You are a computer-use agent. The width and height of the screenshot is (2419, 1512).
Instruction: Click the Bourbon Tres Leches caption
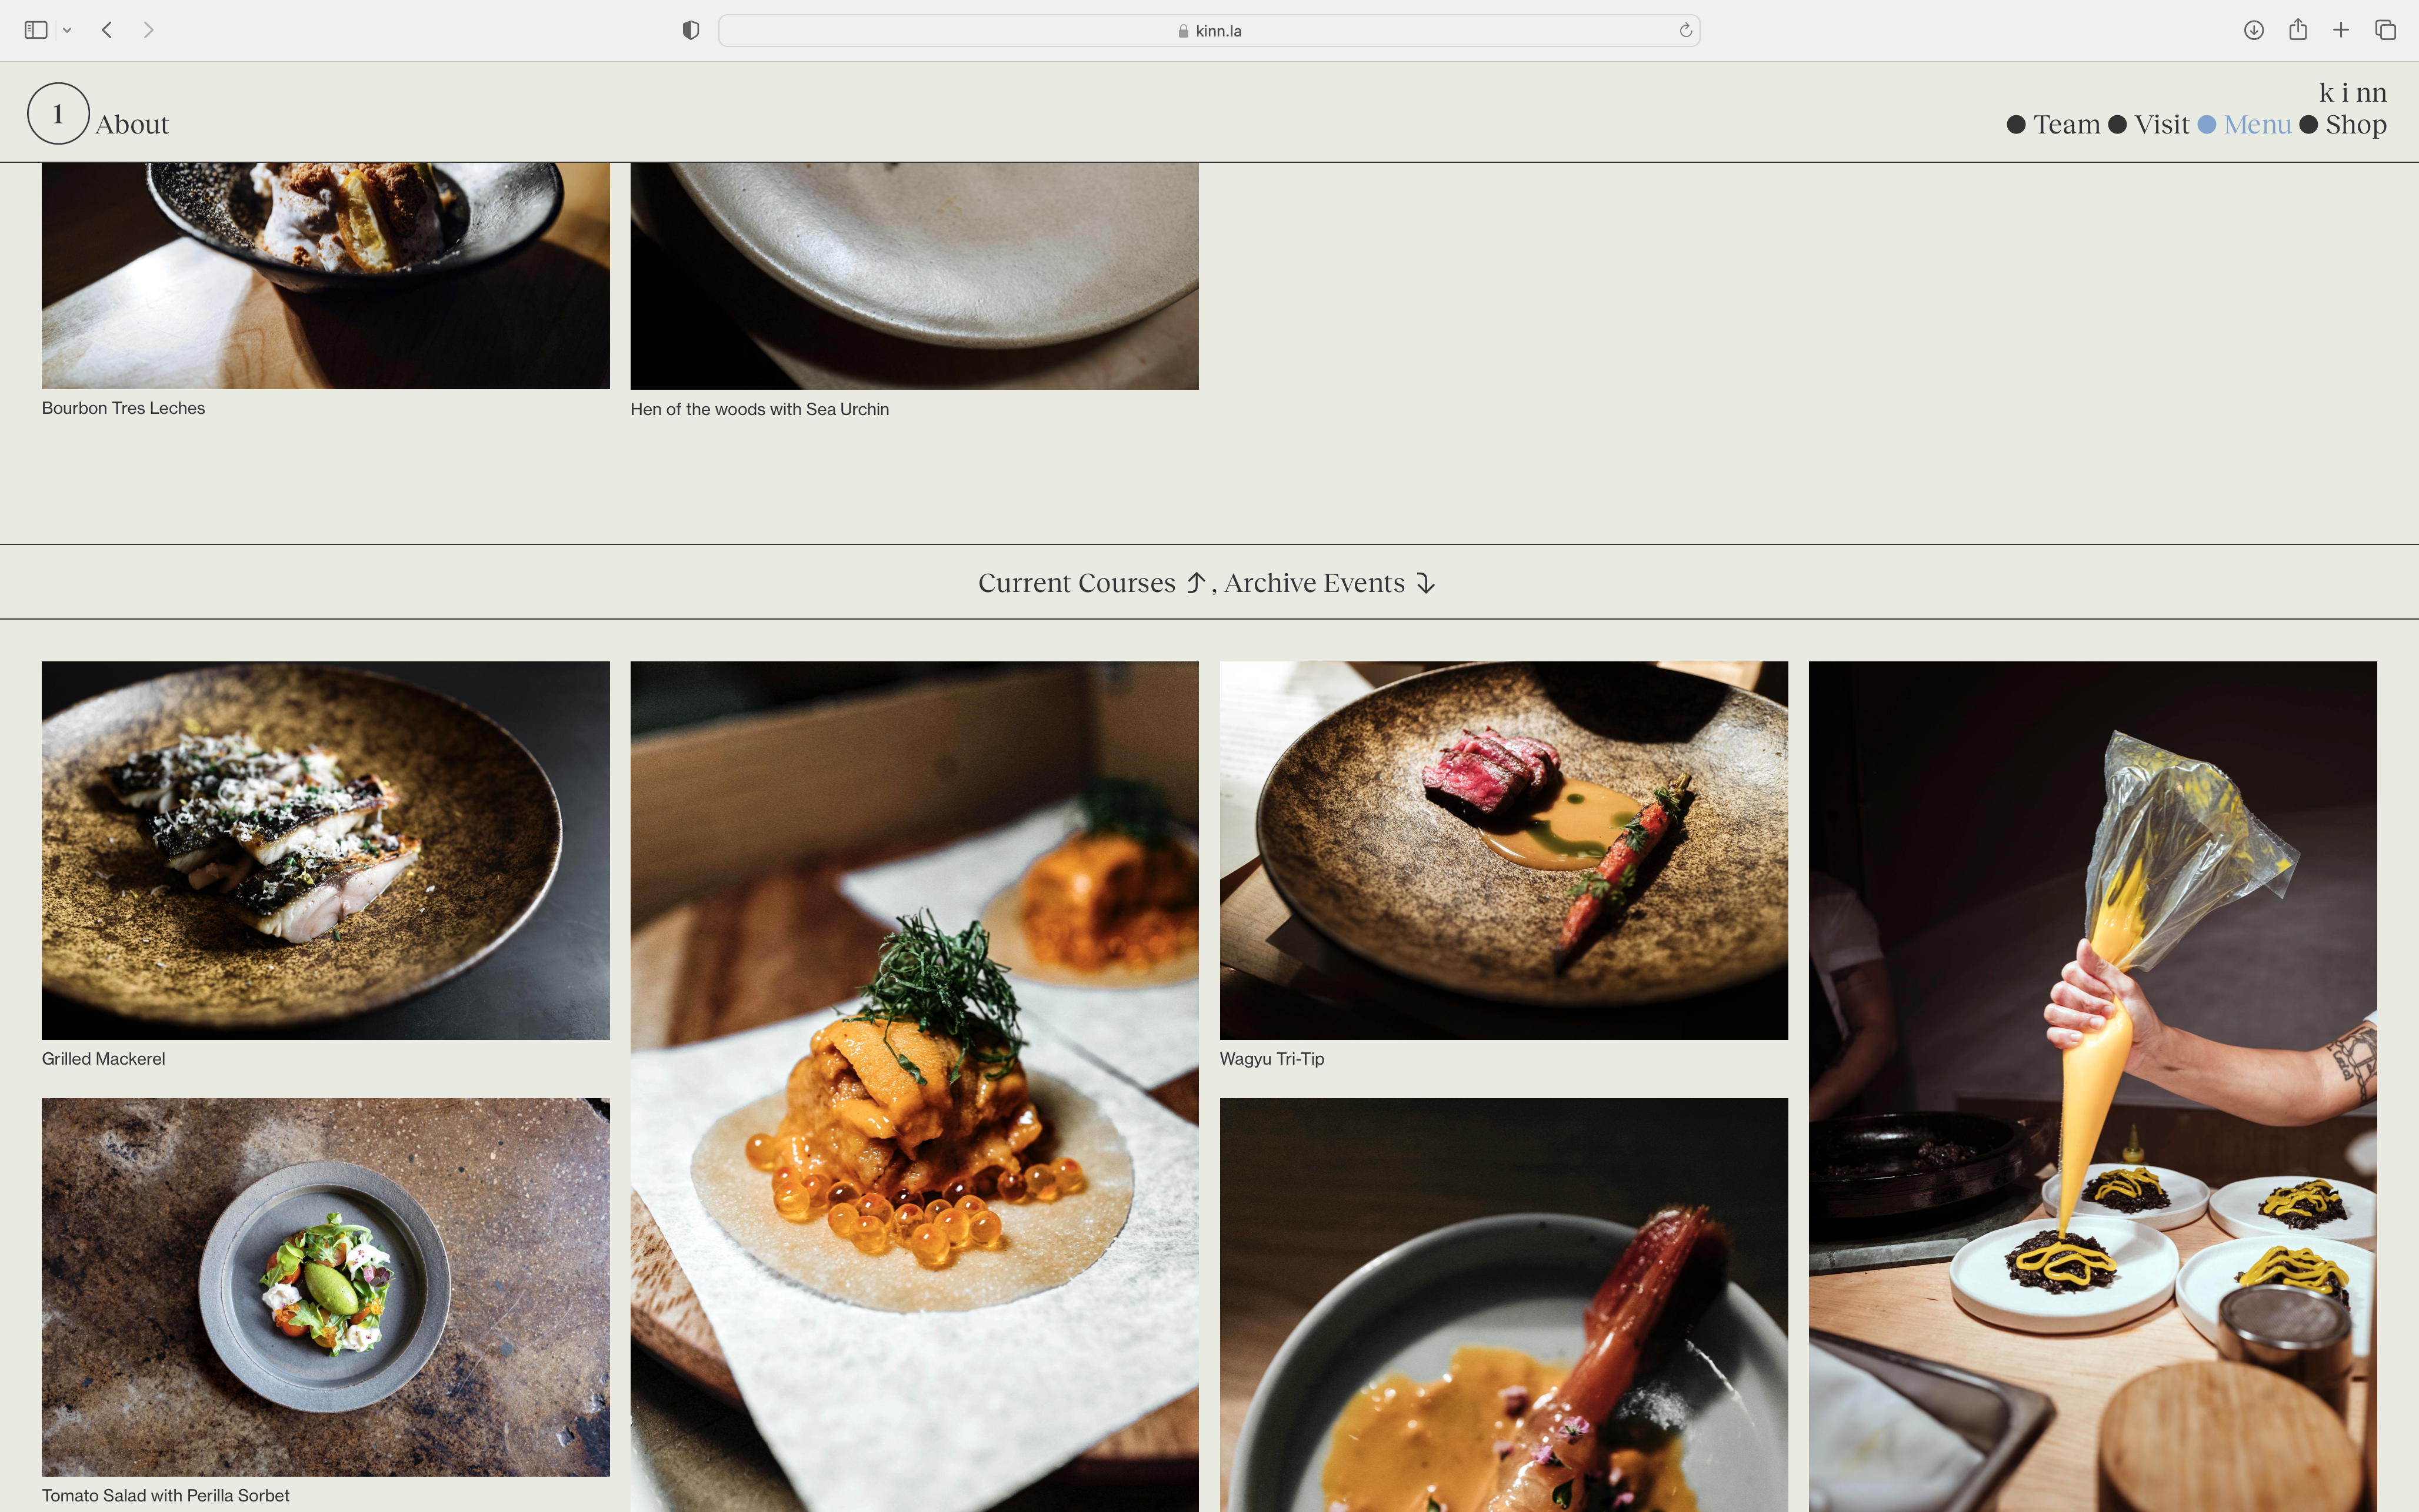click(123, 408)
